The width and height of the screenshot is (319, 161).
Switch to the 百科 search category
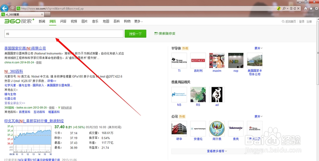[x=116, y=21]
